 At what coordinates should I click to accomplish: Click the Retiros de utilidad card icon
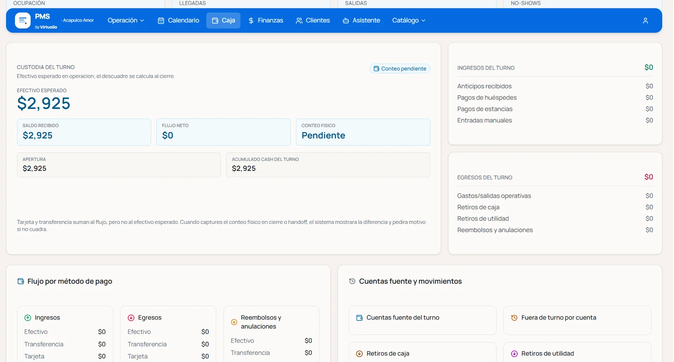tap(514, 354)
